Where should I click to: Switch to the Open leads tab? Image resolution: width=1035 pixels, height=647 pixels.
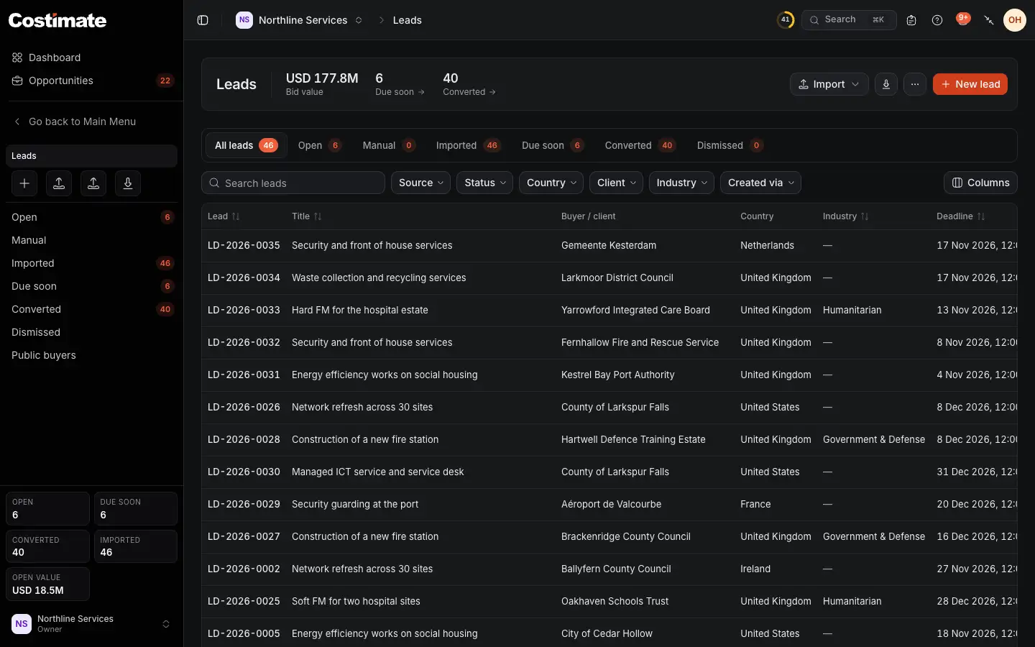point(320,145)
